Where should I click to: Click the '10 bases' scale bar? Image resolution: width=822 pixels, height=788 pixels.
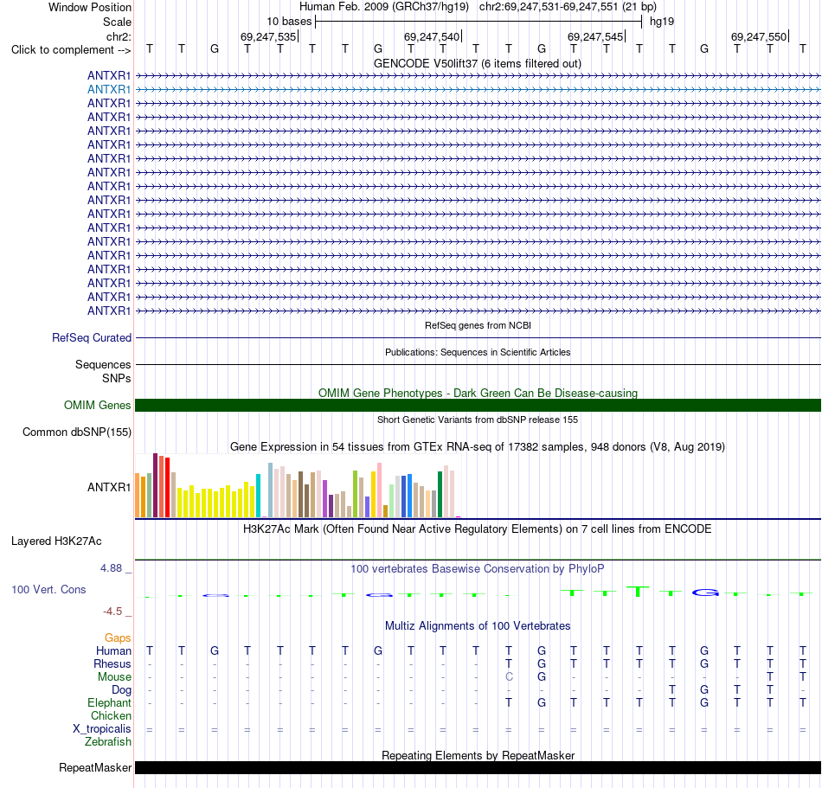[x=478, y=22]
